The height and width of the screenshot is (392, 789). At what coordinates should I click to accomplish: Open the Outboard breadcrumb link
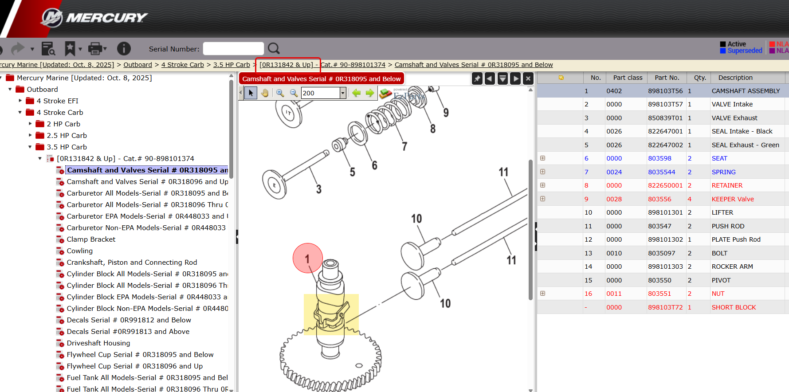point(137,65)
